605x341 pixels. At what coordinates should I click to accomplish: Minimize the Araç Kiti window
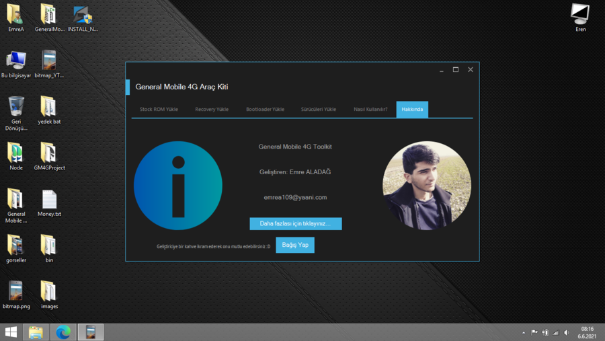(x=442, y=70)
